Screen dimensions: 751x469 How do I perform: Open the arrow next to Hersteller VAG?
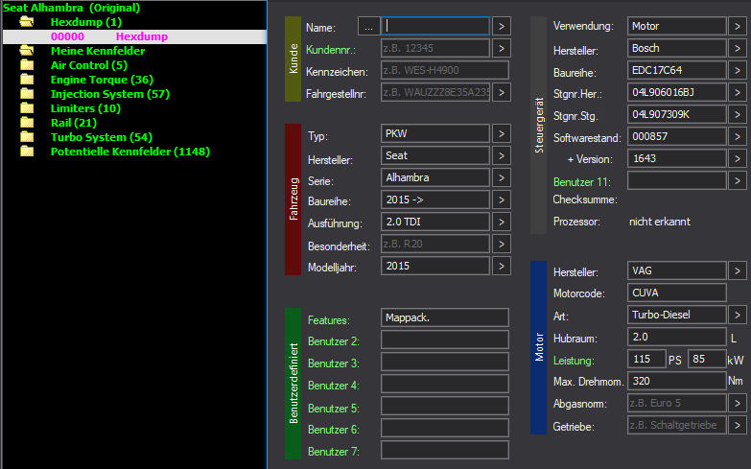[738, 270]
